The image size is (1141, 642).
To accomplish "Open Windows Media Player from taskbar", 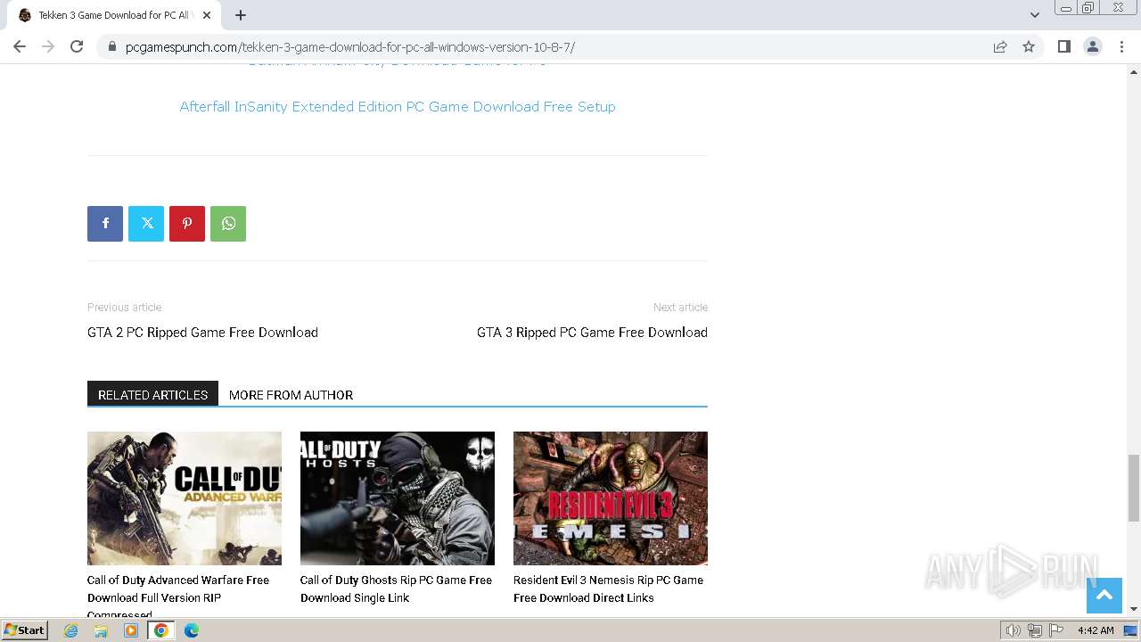I will pyautogui.click(x=131, y=630).
